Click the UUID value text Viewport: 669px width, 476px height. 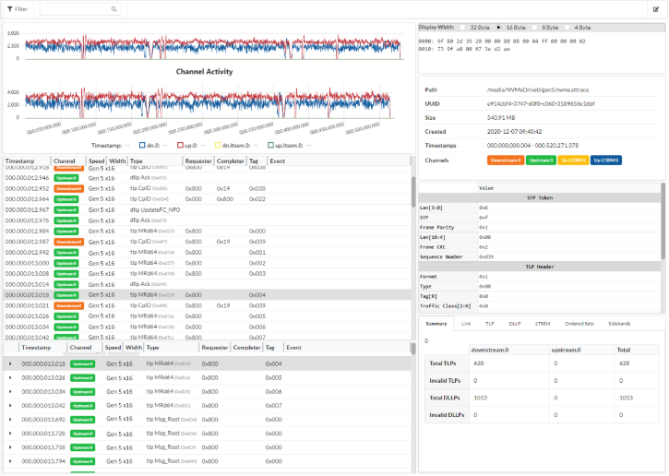click(x=541, y=103)
